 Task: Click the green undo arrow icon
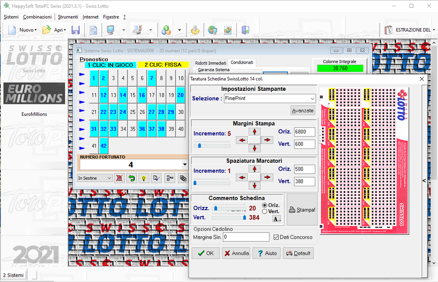(x=131, y=178)
